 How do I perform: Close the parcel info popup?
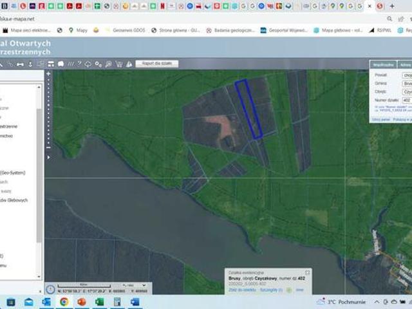click(x=307, y=272)
